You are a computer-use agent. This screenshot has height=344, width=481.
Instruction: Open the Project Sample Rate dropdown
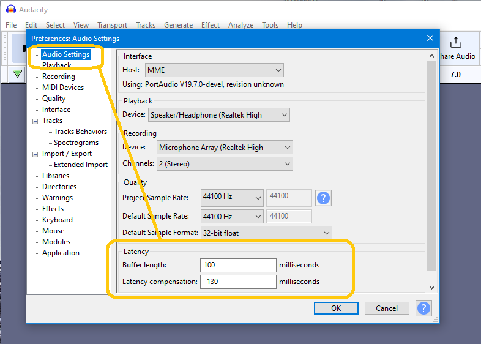[x=232, y=198]
